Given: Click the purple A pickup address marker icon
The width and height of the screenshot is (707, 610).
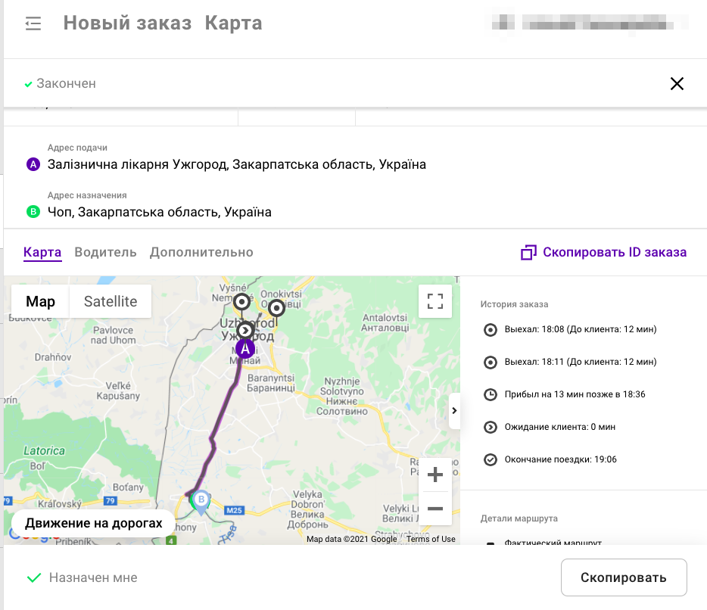Looking at the screenshot, I should click(33, 164).
